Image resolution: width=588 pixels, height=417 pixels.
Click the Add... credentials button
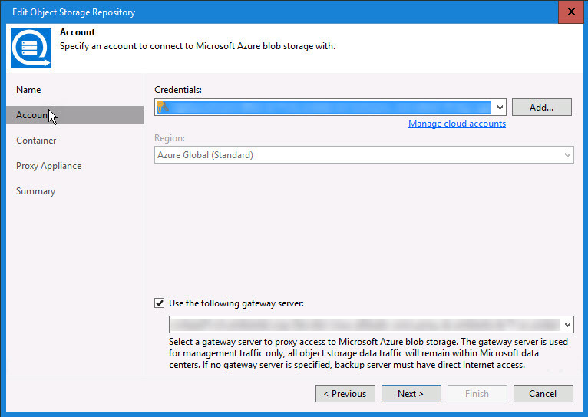click(x=541, y=108)
